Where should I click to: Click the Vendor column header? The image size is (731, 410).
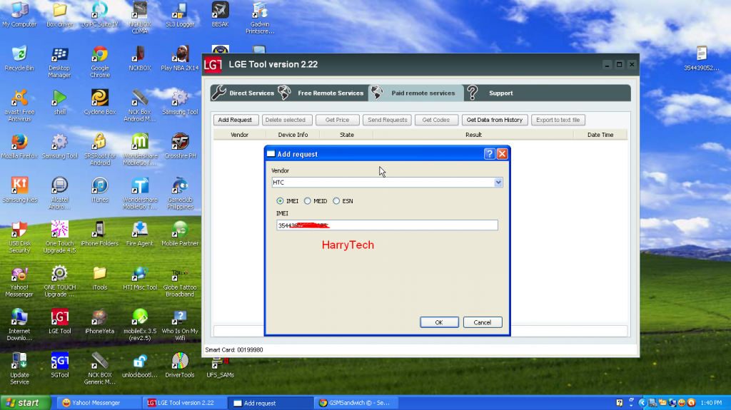[x=240, y=135]
